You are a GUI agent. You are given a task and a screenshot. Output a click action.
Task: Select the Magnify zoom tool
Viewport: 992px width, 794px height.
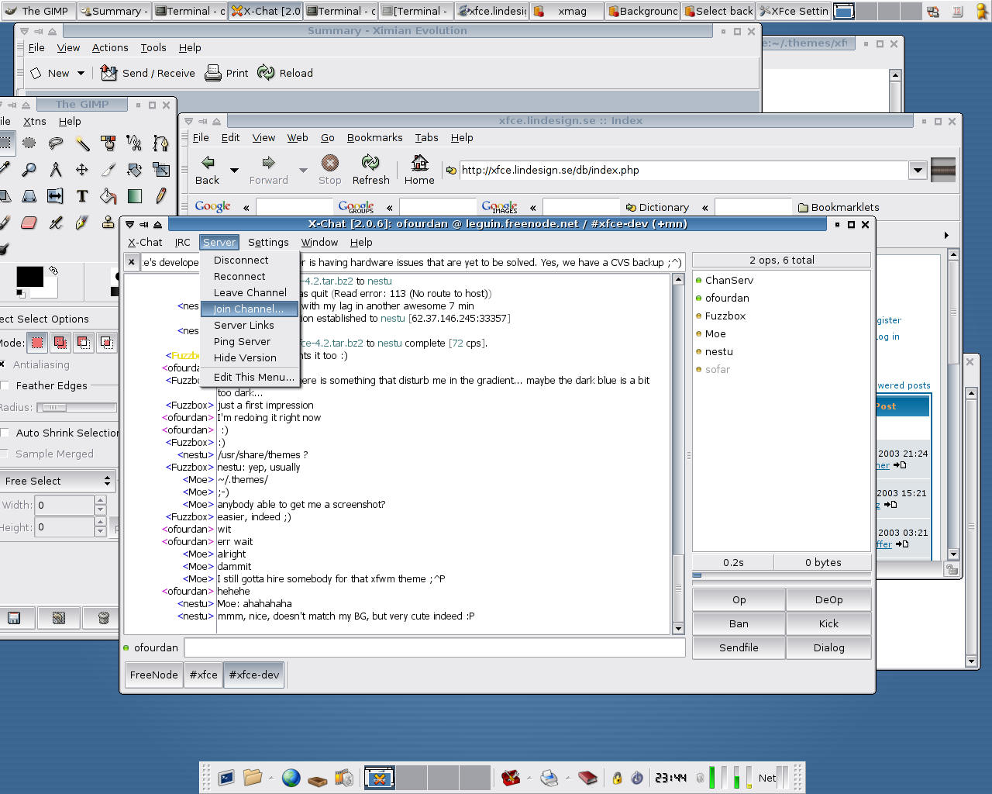click(29, 170)
